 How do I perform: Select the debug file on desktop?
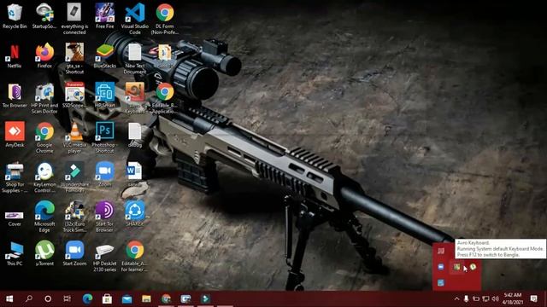pyautogui.click(x=135, y=135)
